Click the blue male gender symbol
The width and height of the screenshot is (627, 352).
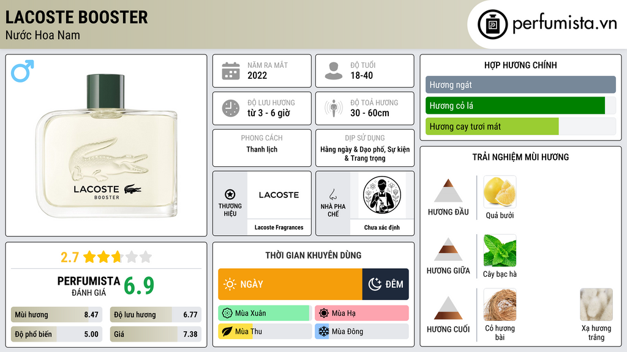point(23,71)
